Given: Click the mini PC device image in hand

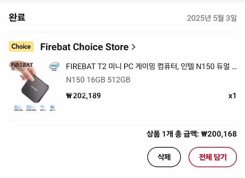Looking at the screenshot, I should (35, 89).
